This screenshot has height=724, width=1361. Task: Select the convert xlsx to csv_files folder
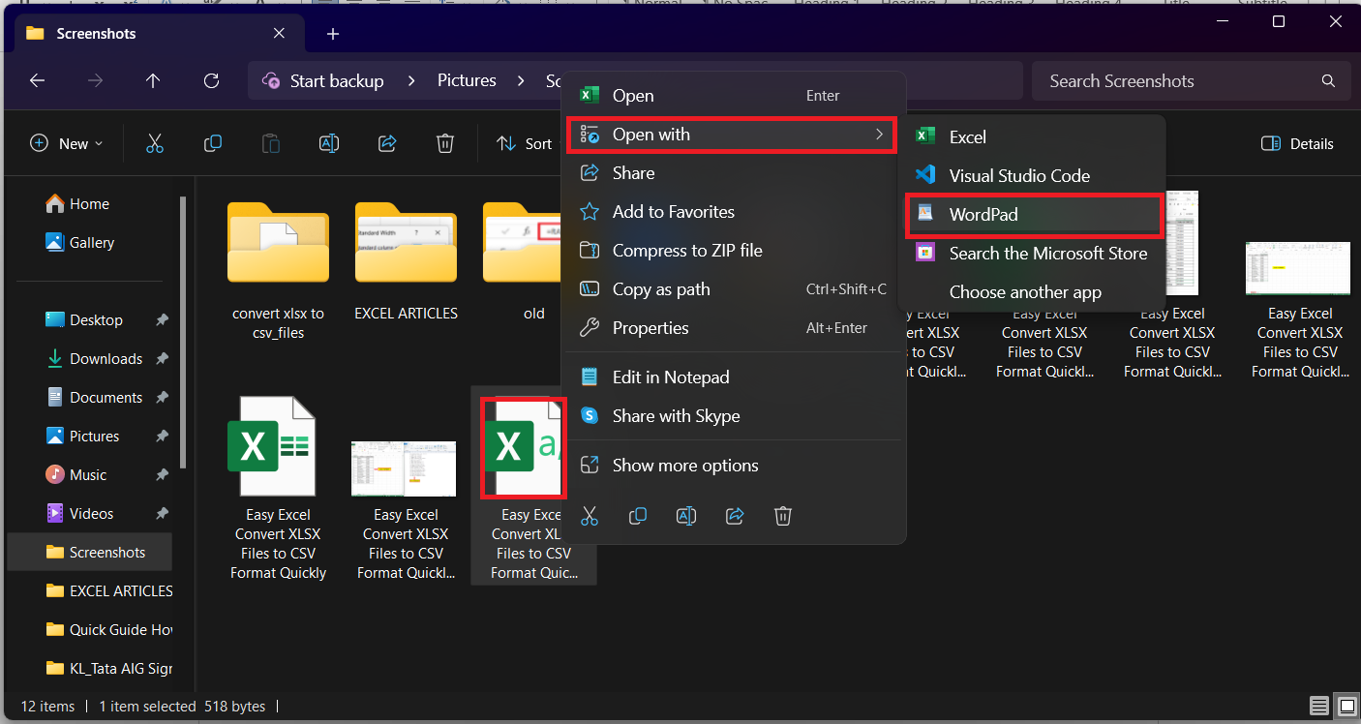coord(278,271)
